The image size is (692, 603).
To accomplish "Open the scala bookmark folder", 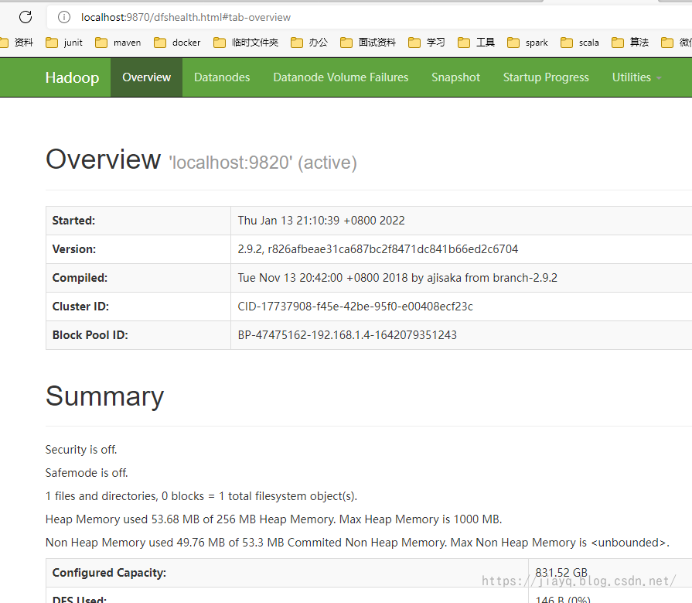I will (580, 43).
